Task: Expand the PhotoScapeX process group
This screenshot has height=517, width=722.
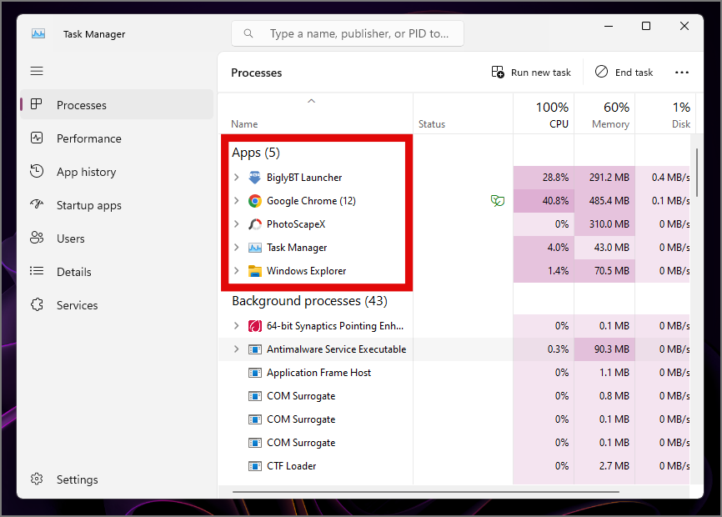Action: tap(236, 224)
